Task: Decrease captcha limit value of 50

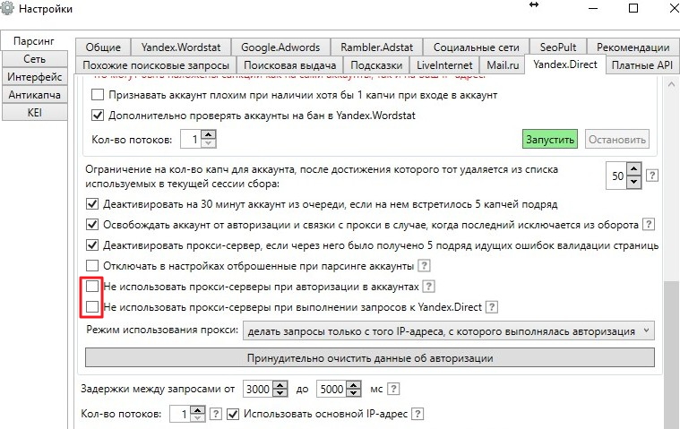Action: 633,182
